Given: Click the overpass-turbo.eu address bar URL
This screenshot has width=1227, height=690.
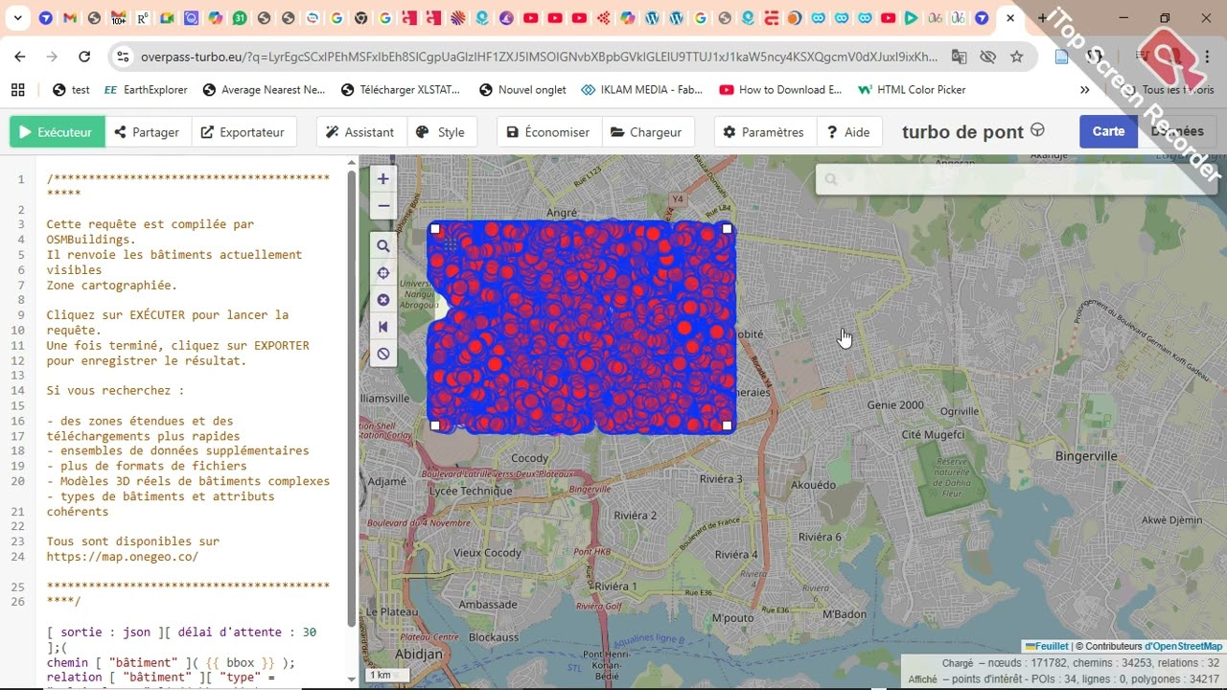Looking at the screenshot, I should click(539, 57).
